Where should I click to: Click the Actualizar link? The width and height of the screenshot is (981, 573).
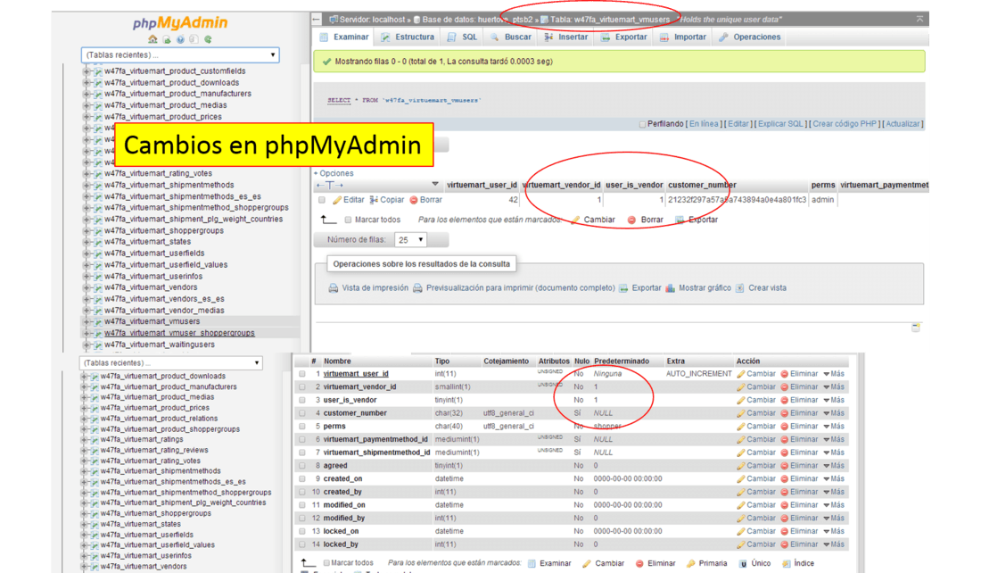tap(903, 124)
